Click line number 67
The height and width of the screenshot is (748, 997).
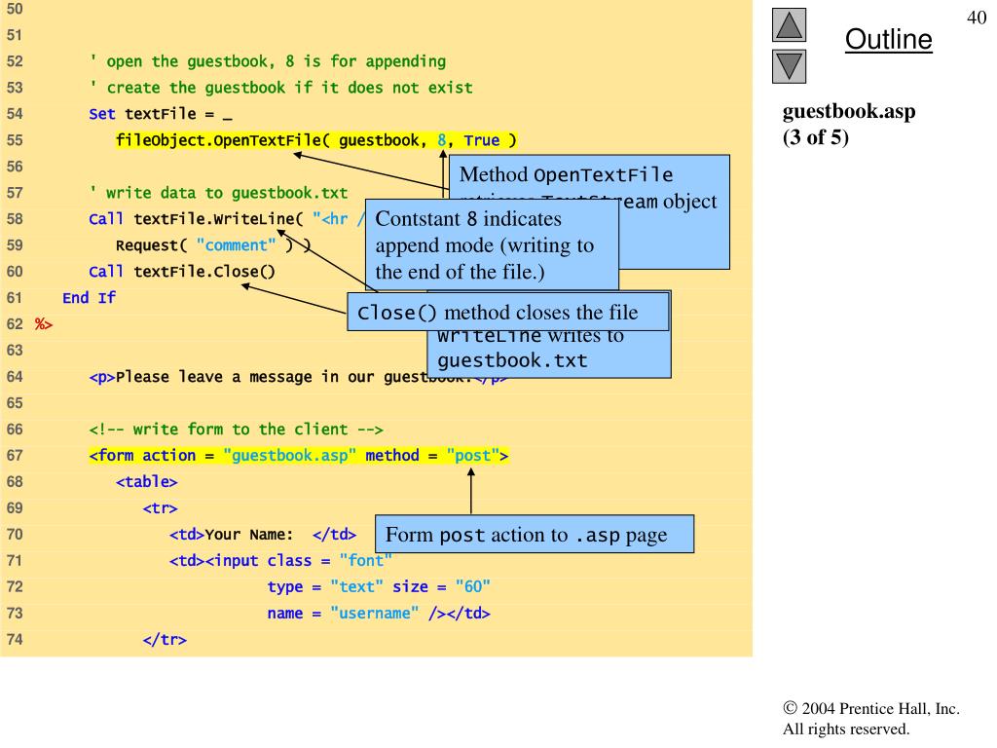point(15,456)
